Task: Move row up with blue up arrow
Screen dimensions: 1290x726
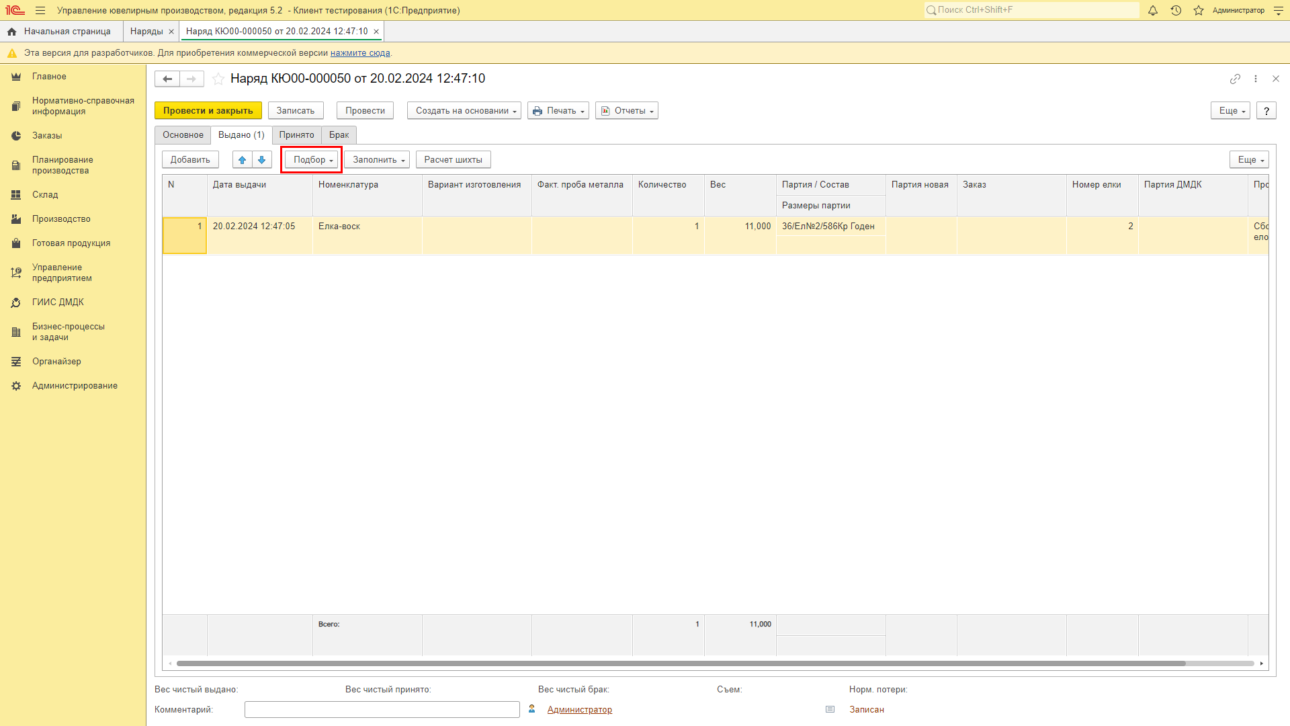Action: (x=243, y=160)
